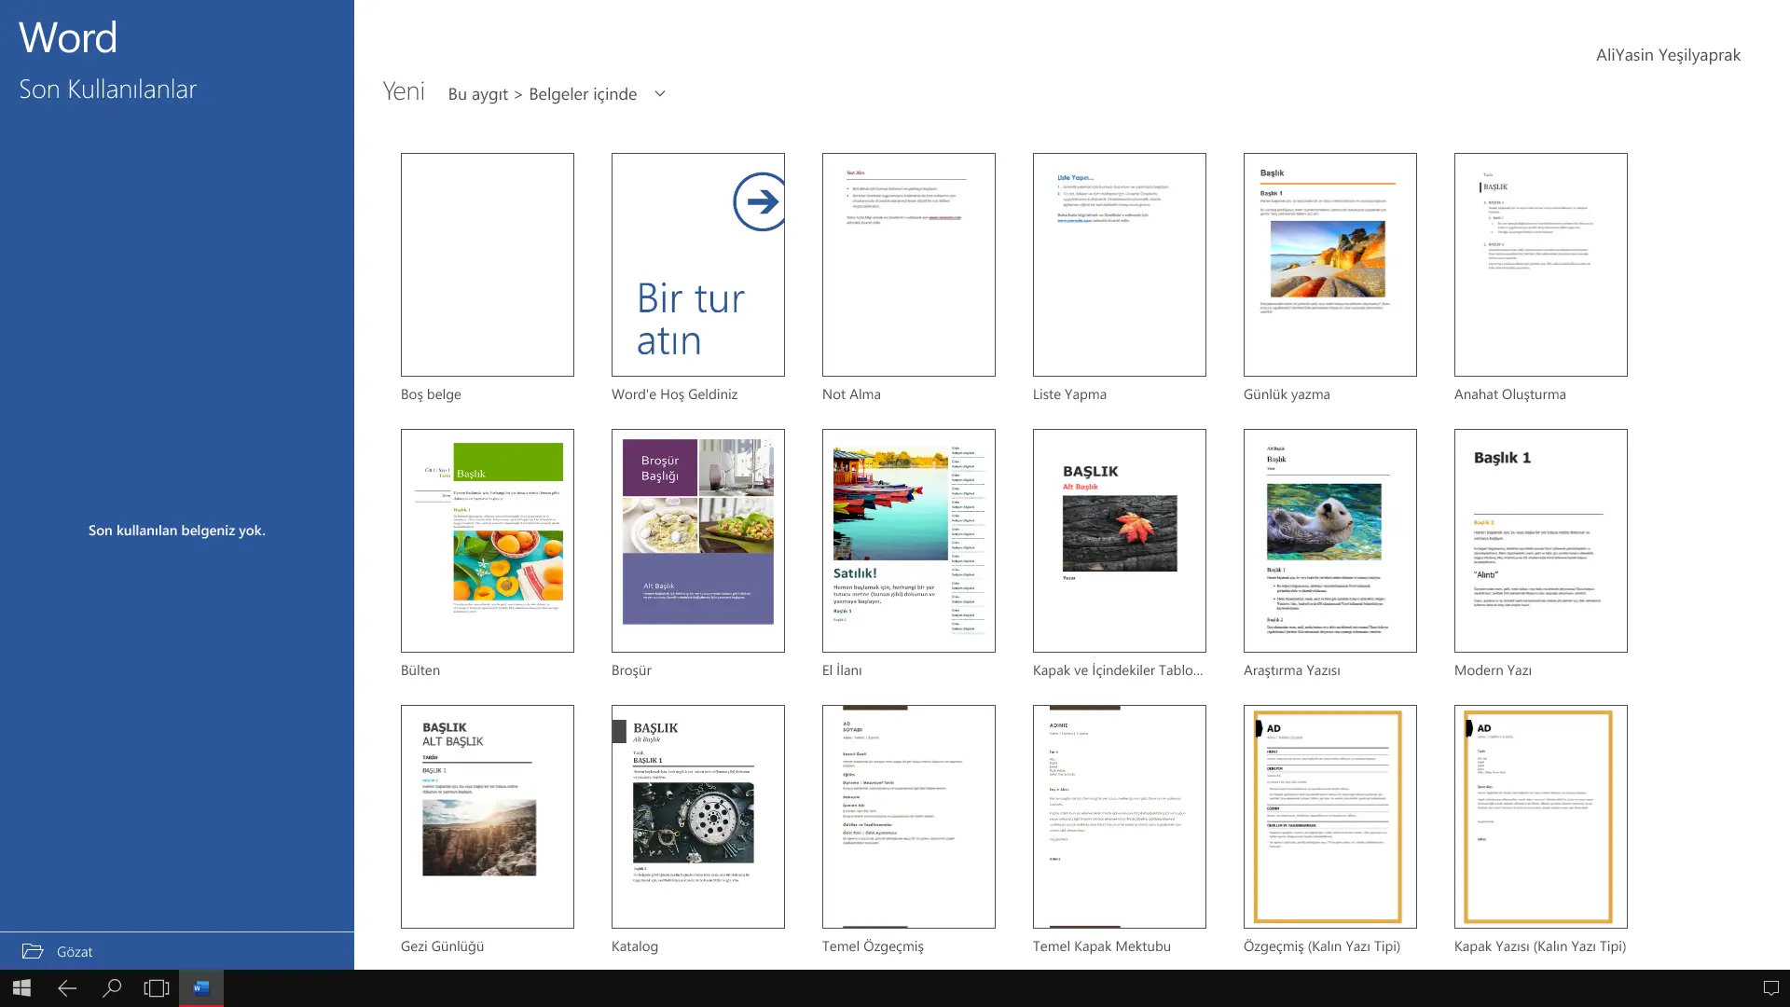Viewport: 1790px width, 1007px height.
Task: Click the Gezi Günlüğü caption text
Action: [x=442, y=946]
